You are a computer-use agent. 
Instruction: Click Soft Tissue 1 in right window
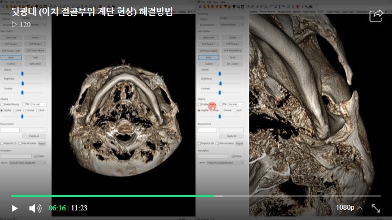pos(209,44)
